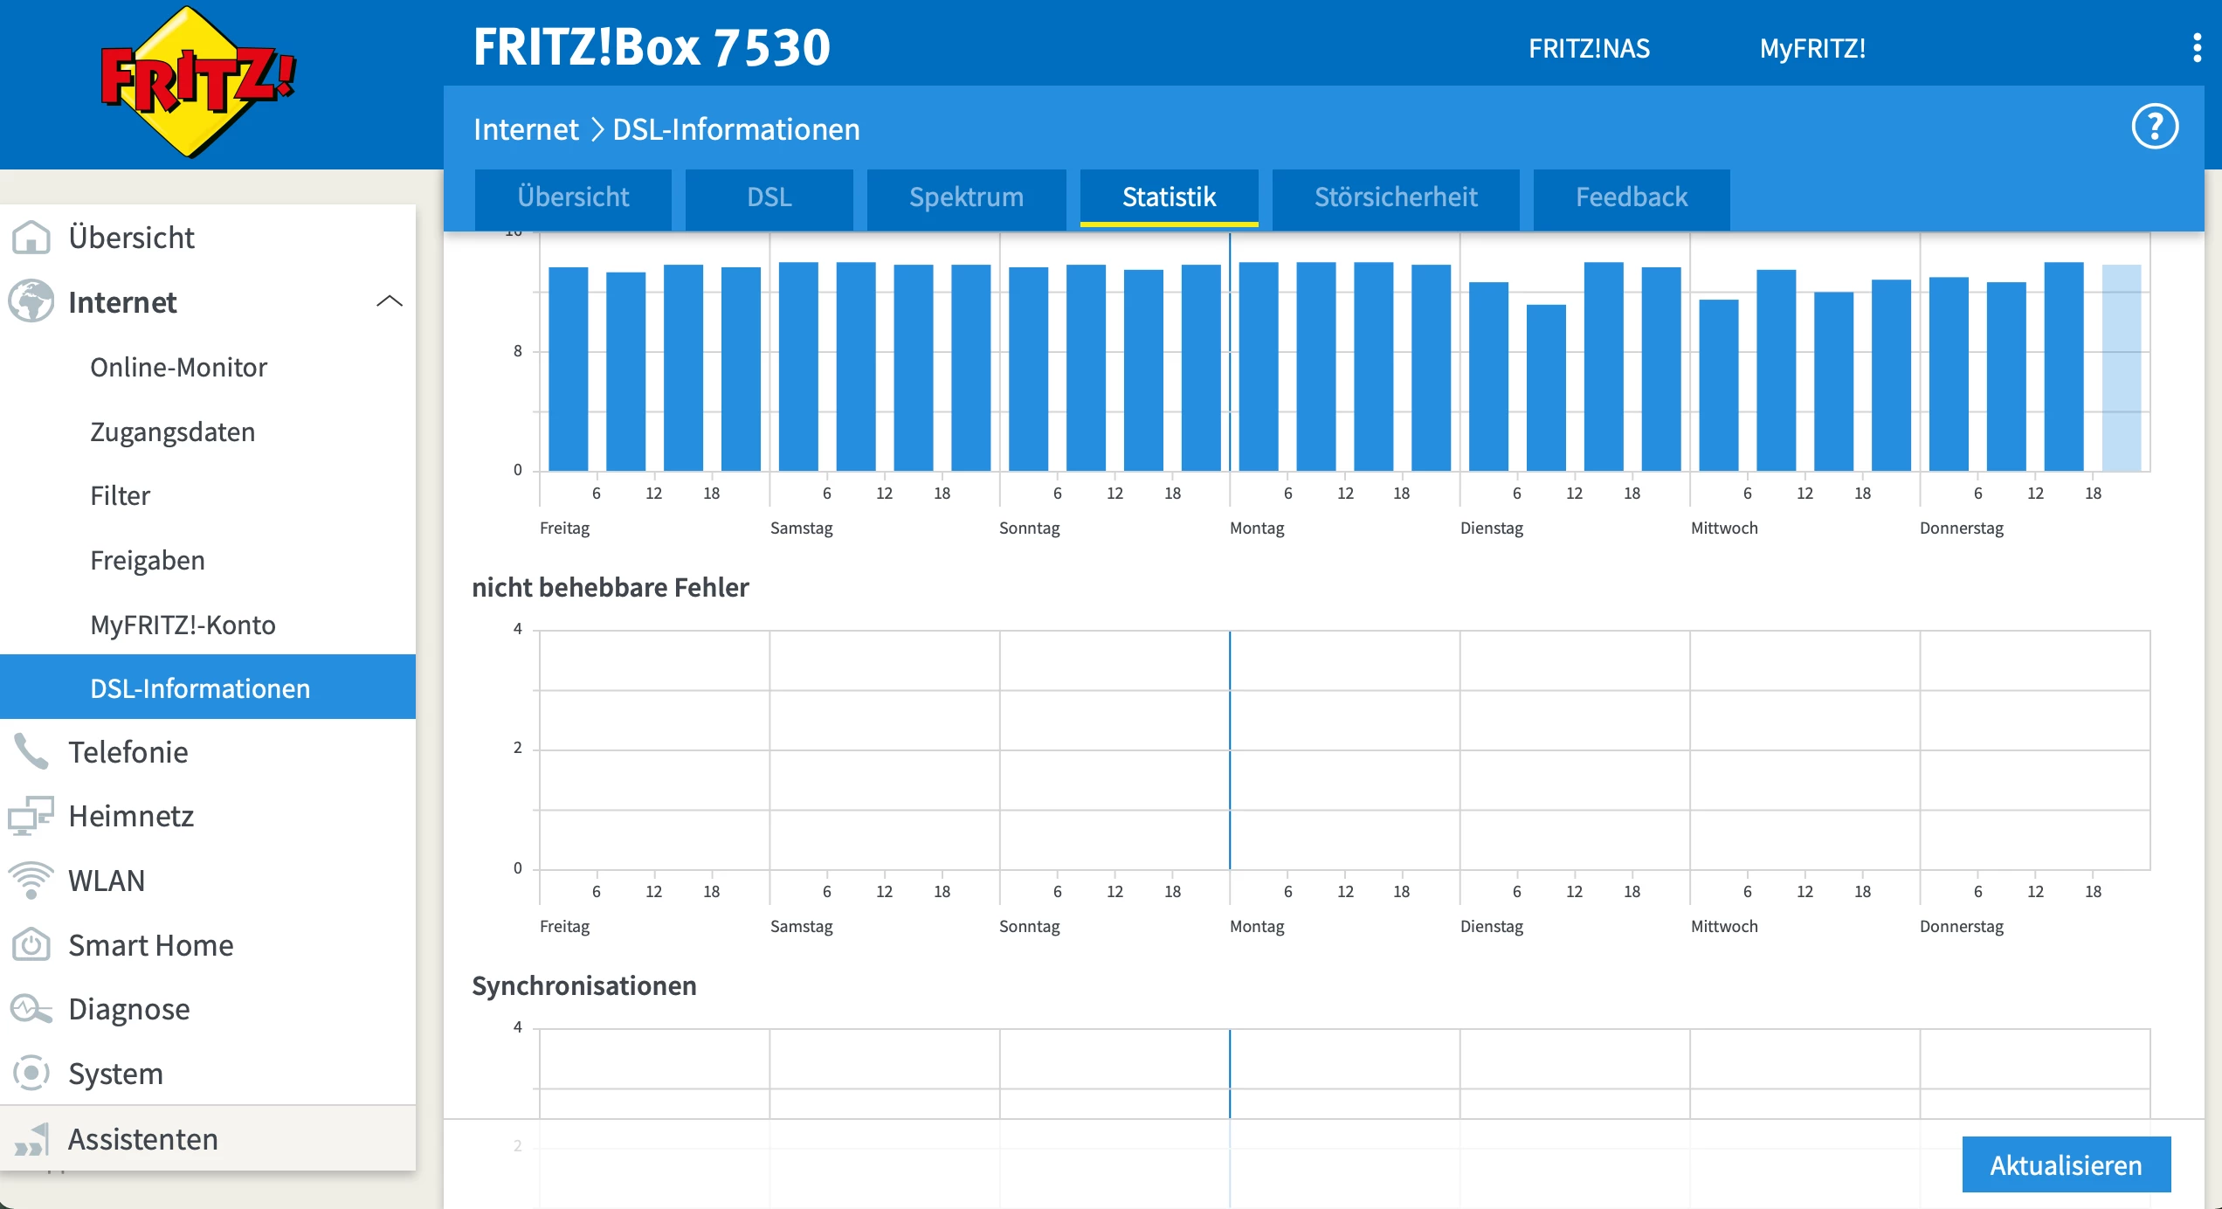Click the Smart Home icon
Screen dimensions: 2222x1209
click(x=31, y=944)
